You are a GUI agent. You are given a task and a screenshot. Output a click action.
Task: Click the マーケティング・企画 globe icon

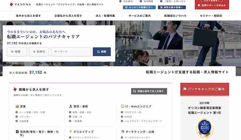pos(122,132)
